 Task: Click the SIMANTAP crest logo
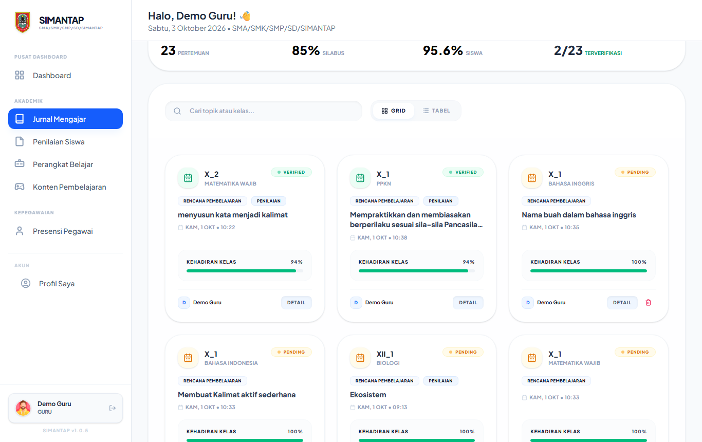(x=23, y=23)
